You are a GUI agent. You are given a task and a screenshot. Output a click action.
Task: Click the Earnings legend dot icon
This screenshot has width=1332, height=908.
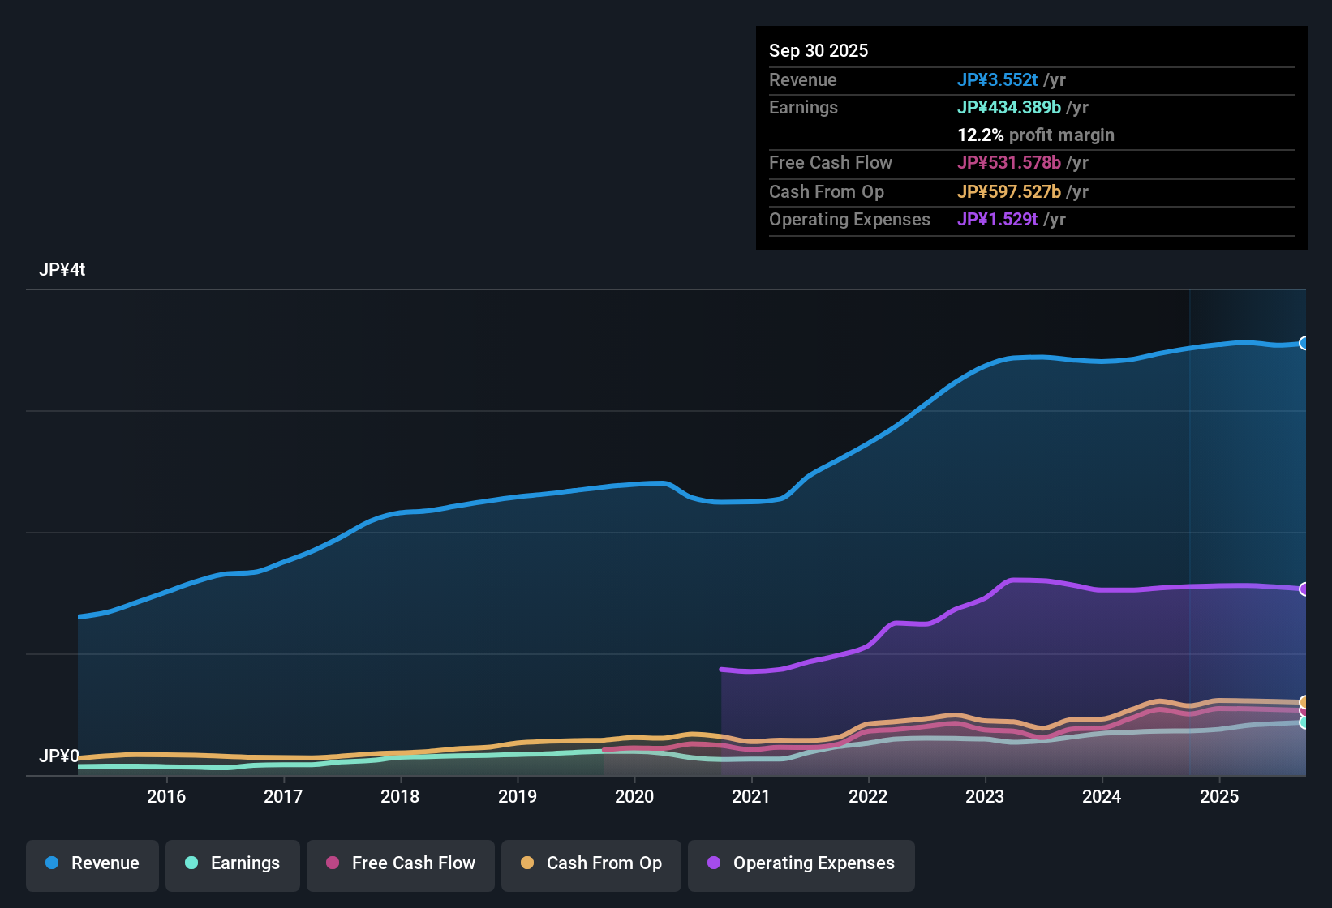pyautogui.click(x=191, y=863)
